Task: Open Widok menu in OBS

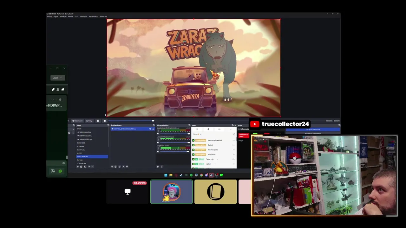Action: [x=63, y=16]
